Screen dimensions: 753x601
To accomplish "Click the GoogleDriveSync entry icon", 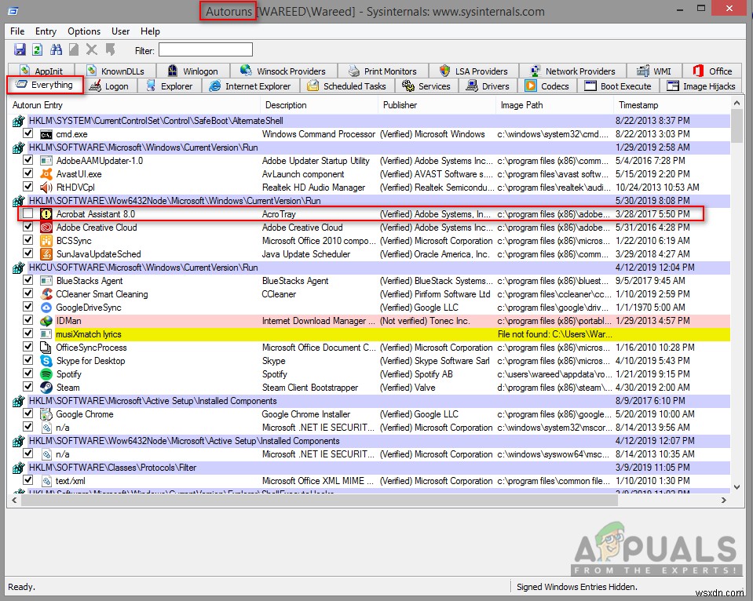I will [46, 308].
